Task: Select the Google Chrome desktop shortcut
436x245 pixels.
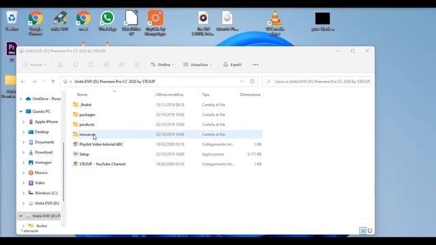Action: coord(35,23)
